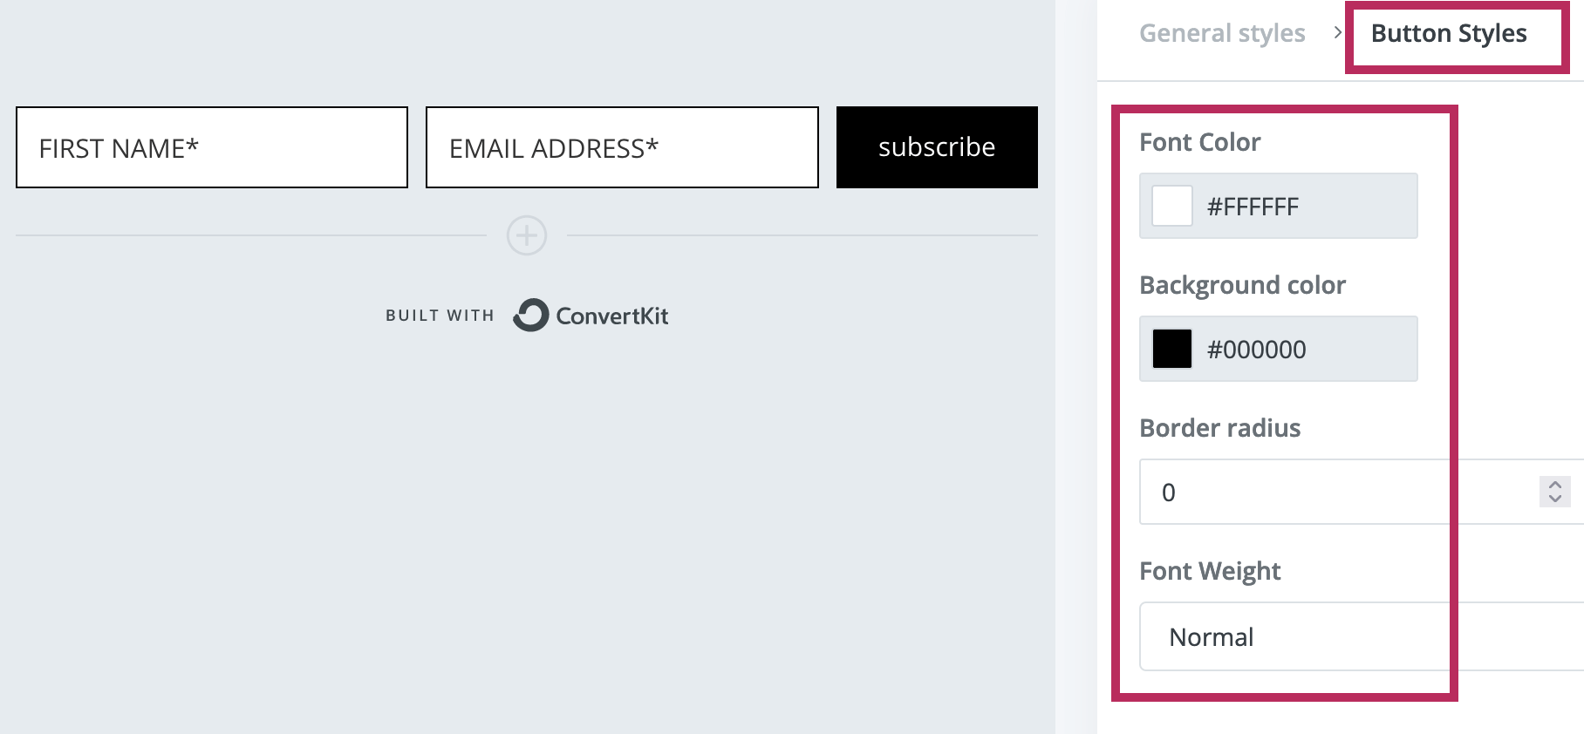1584x734 pixels.
Task: Focus the Border radius number field
Action: coord(1335,492)
